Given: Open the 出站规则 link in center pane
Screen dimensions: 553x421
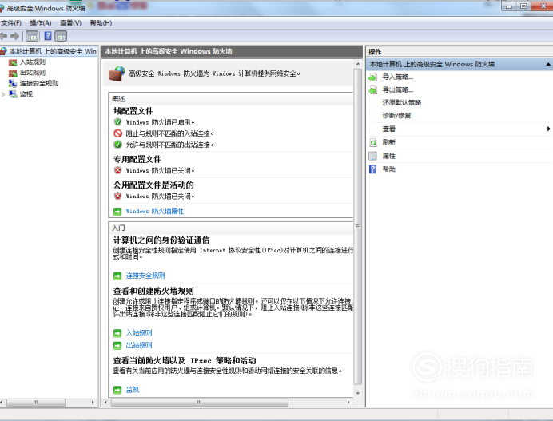Looking at the screenshot, I should tap(139, 345).
